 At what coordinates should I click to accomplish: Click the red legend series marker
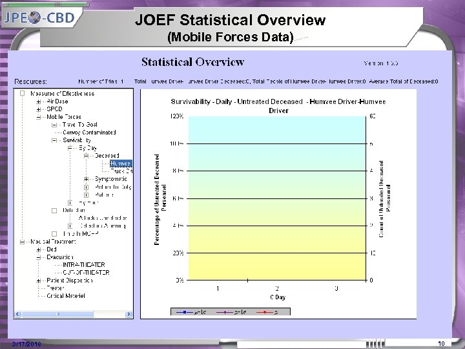264,312
